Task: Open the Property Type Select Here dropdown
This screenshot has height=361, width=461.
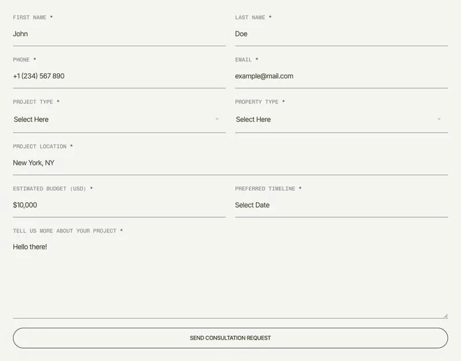Action: coord(341,119)
